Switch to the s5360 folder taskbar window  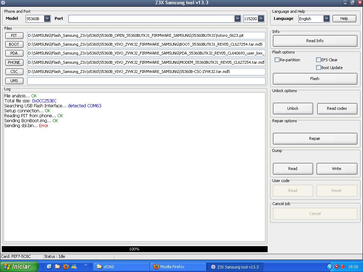[121, 267]
